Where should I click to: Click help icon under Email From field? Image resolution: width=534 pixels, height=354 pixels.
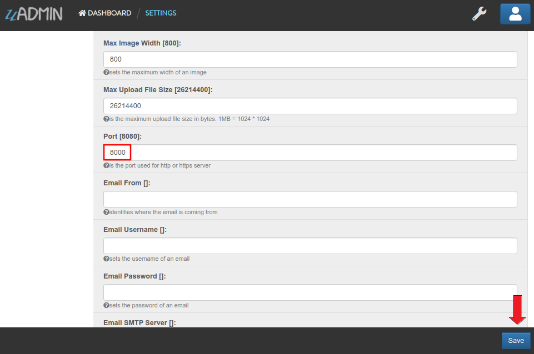106,212
